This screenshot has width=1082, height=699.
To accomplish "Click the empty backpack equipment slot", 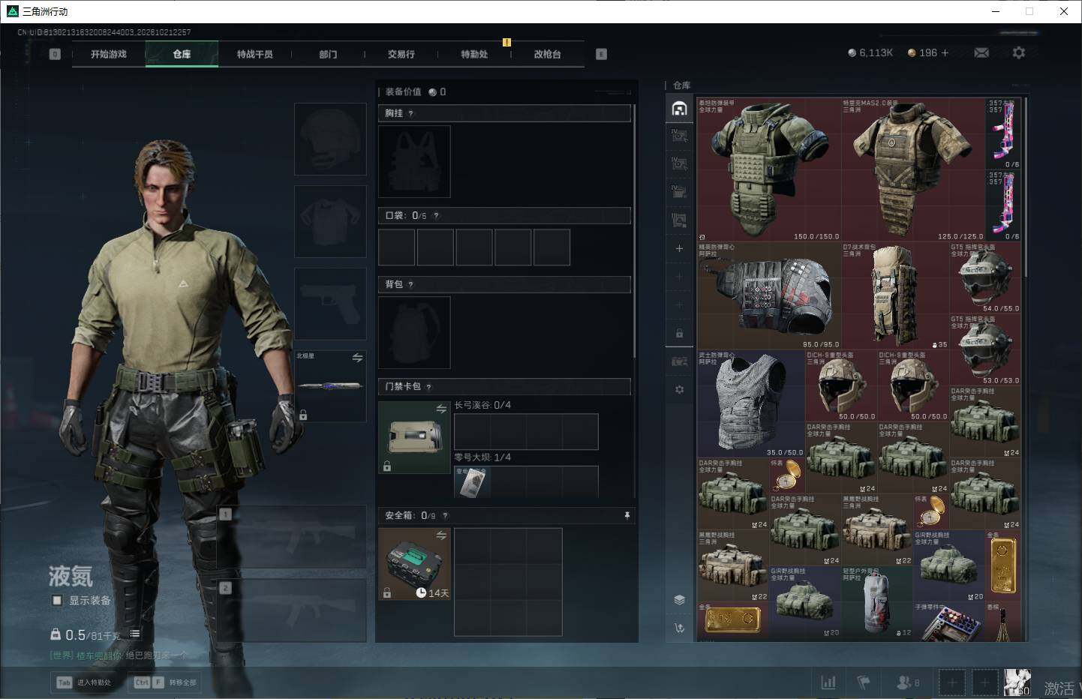I will coord(414,332).
